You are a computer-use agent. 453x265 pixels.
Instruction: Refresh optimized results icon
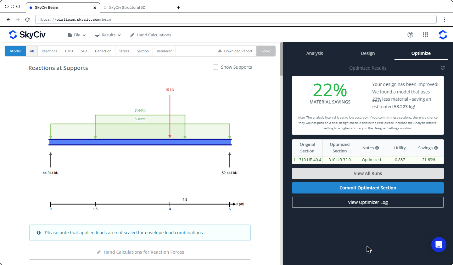click(443, 68)
